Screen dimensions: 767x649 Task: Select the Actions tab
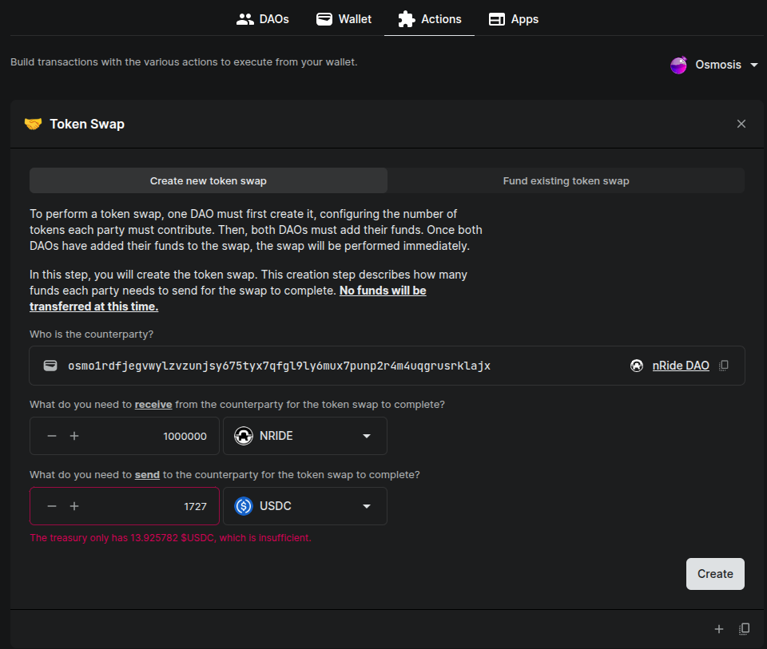click(x=430, y=19)
